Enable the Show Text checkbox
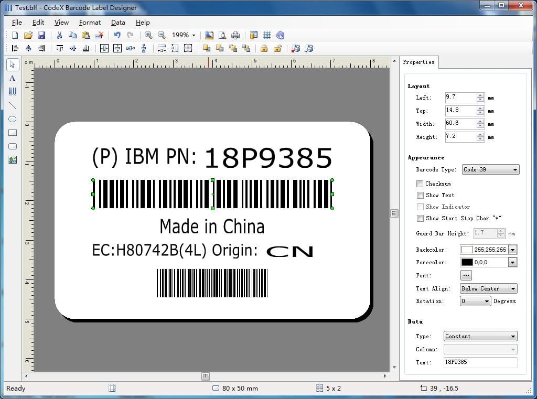 click(420, 195)
